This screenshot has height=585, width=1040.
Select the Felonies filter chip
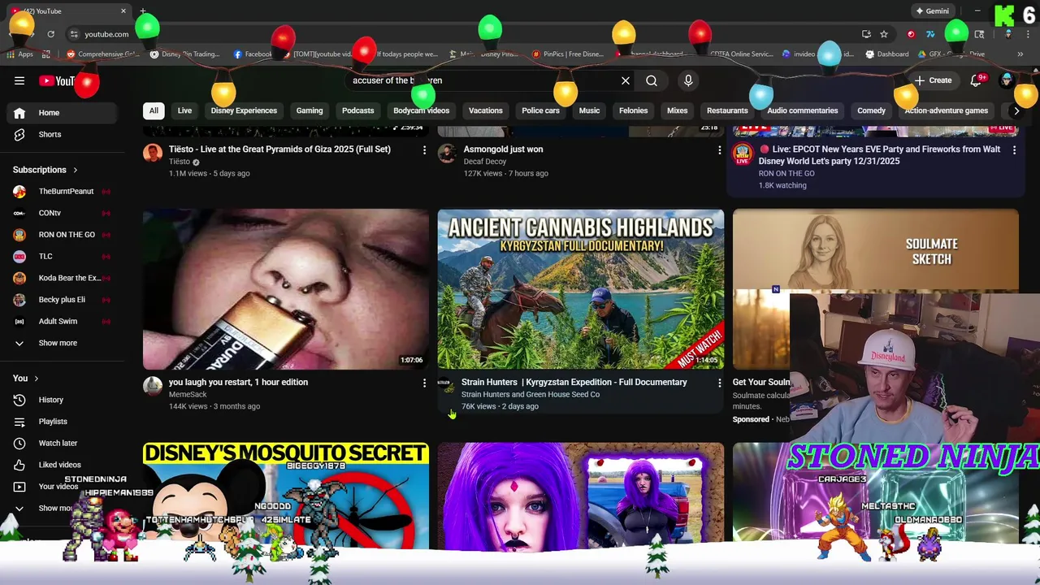pos(633,110)
